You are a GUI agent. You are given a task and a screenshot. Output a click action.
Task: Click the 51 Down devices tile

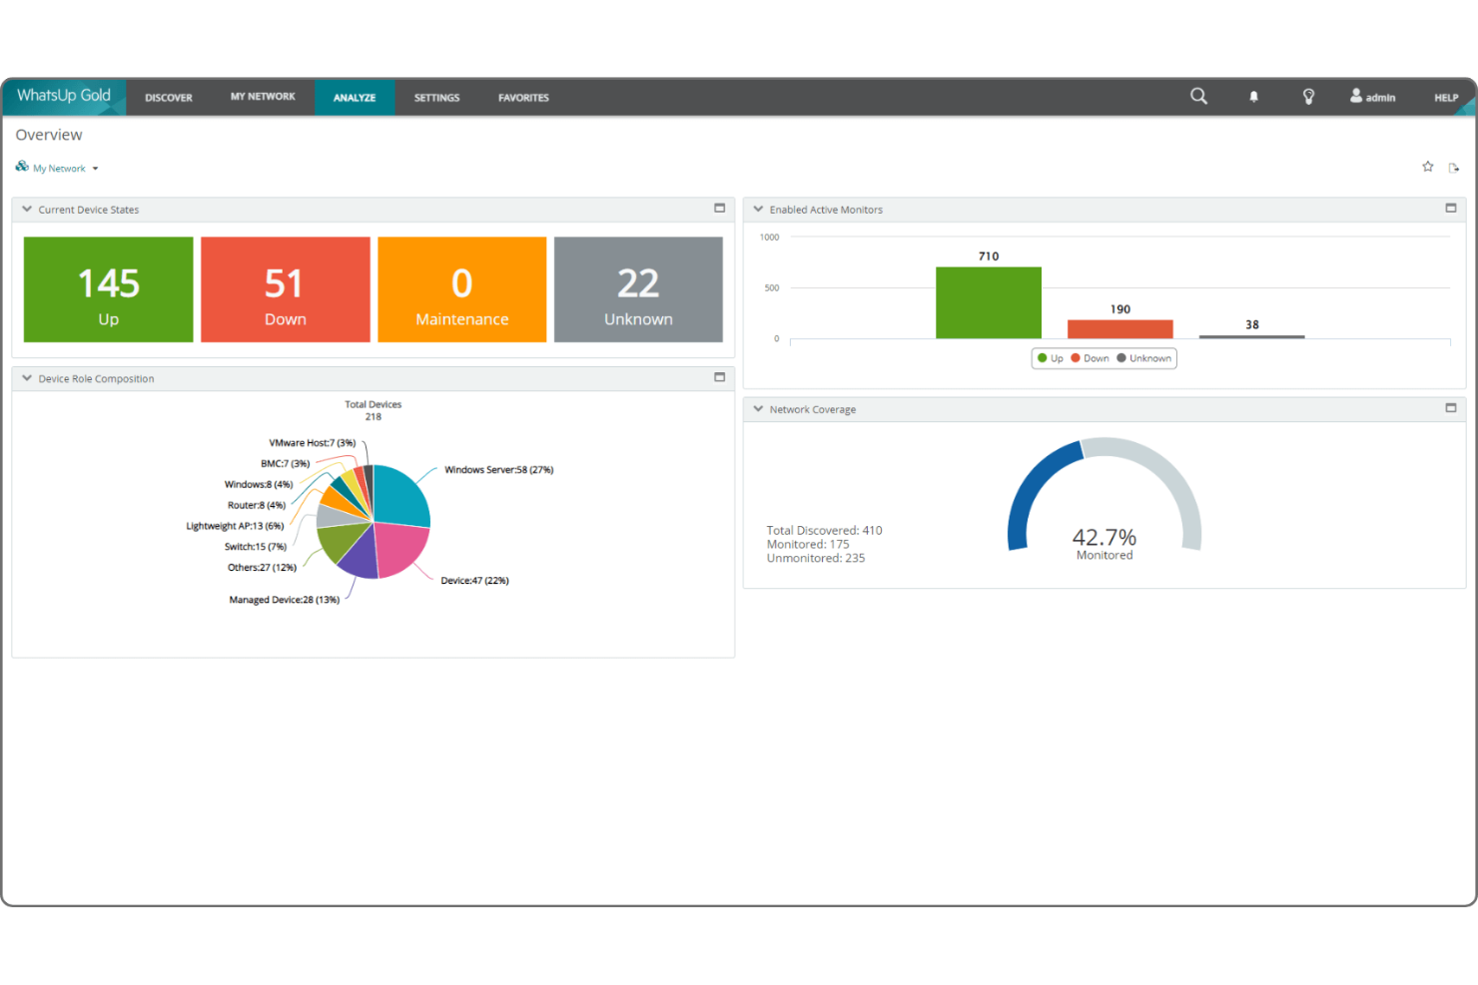click(285, 289)
